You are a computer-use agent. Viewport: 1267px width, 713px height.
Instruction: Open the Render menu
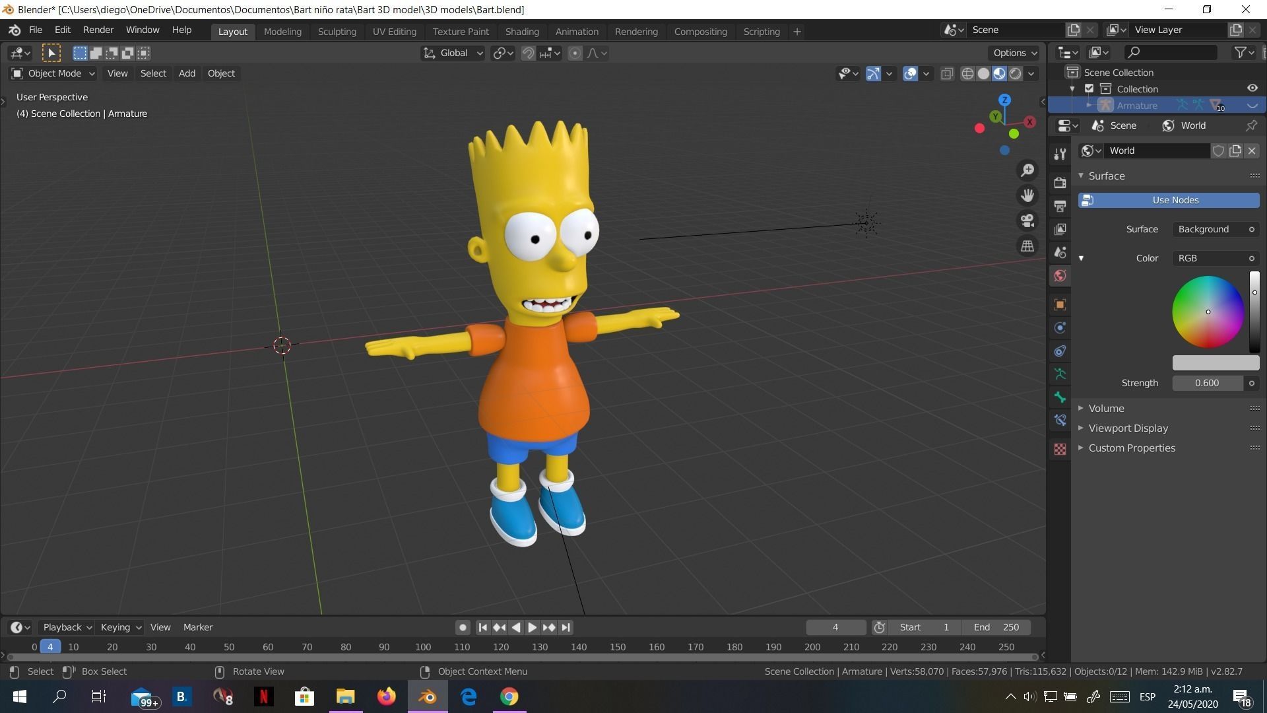tap(98, 30)
